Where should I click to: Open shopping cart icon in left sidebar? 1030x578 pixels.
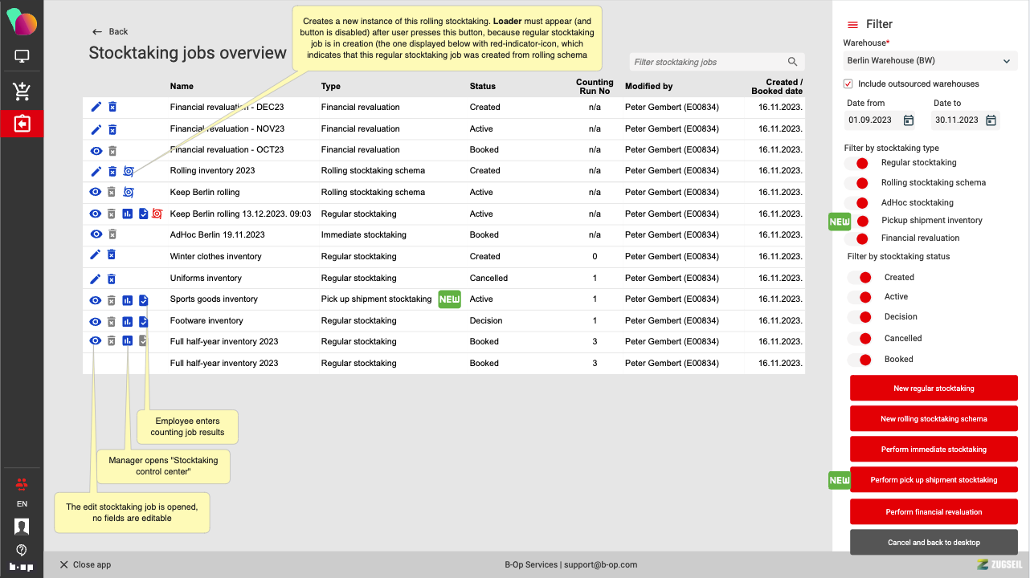22,92
